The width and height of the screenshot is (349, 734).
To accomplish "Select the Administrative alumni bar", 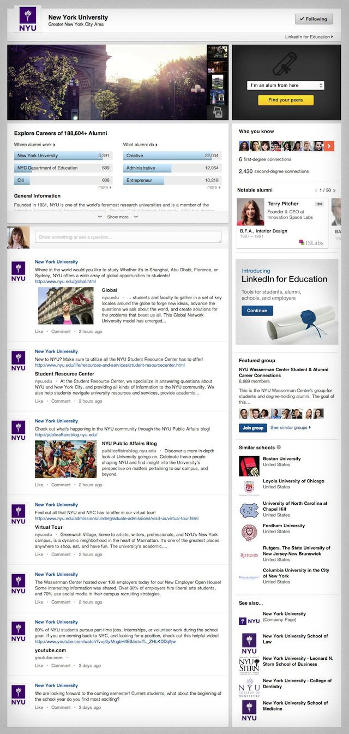I will tap(172, 168).
